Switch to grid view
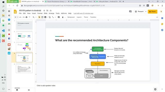165x92 pixels. point(29,90)
